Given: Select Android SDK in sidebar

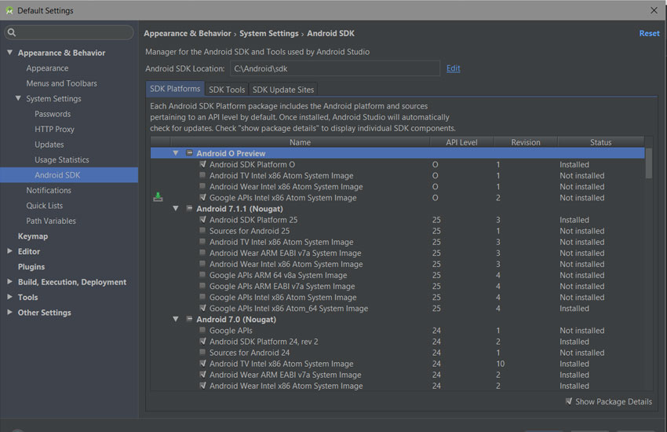Looking at the screenshot, I should pos(69,175).
